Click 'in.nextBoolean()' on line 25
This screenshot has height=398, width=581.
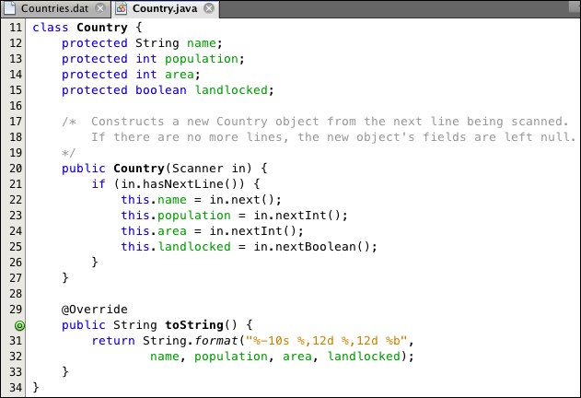pos(312,247)
